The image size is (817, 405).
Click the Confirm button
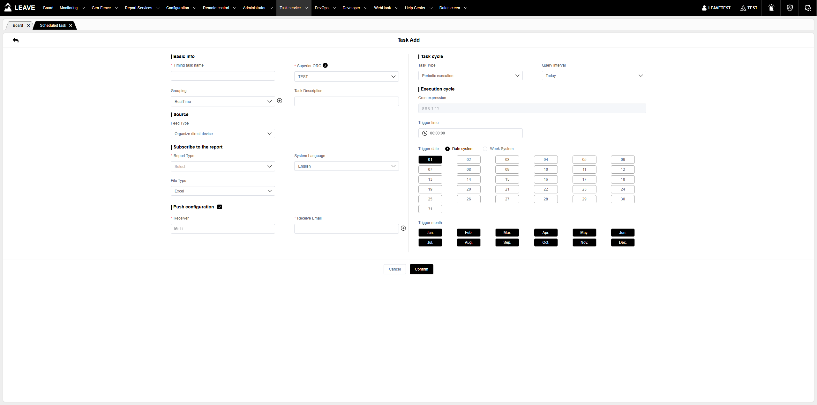click(x=421, y=269)
